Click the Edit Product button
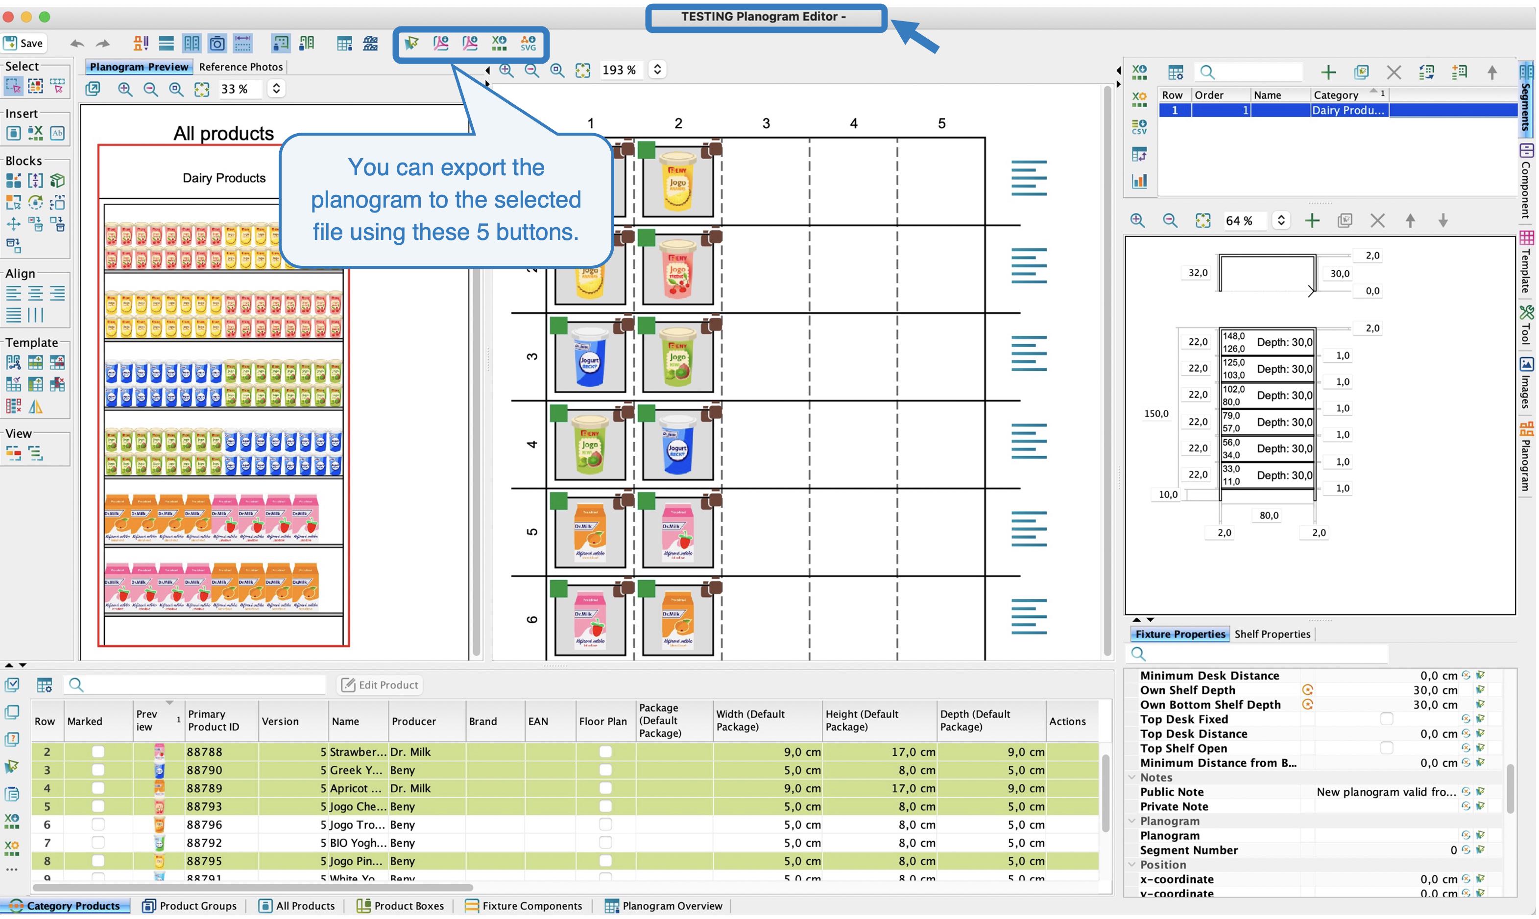The image size is (1539, 919). point(380,684)
